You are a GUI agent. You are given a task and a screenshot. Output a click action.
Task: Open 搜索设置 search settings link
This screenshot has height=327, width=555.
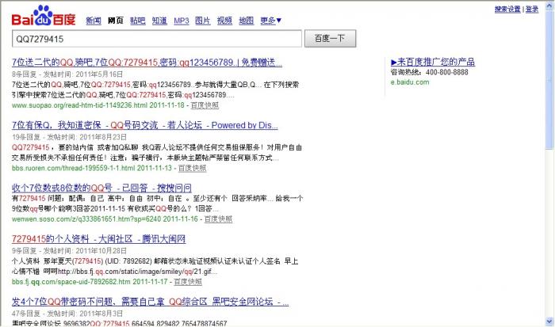coord(507,10)
